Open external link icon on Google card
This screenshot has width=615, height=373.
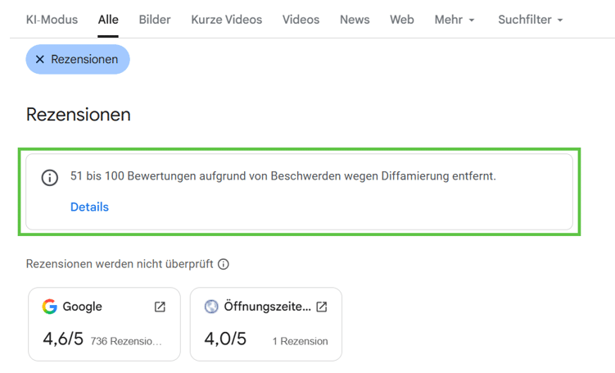tap(160, 307)
